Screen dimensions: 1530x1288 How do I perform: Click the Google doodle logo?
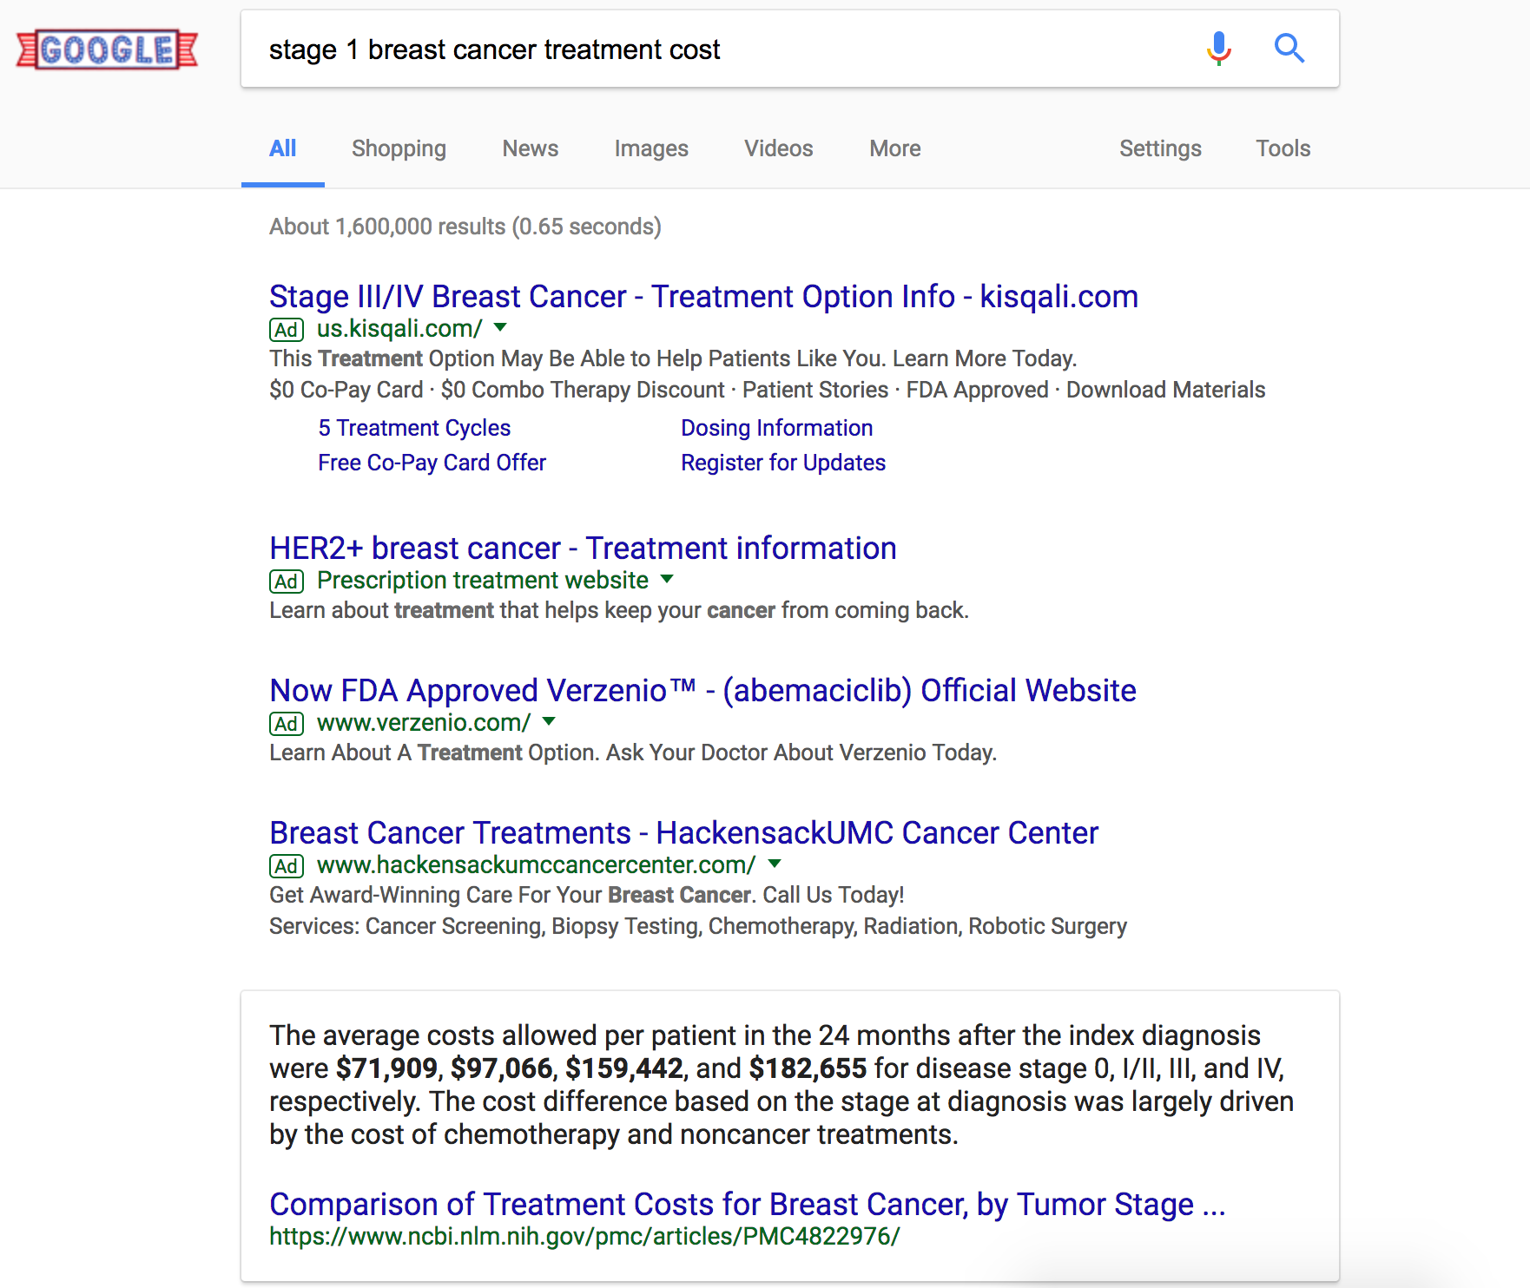[107, 49]
